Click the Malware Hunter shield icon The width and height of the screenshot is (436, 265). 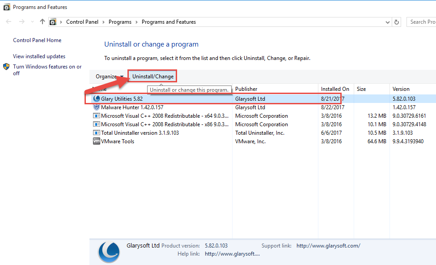click(x=97, y=107)
